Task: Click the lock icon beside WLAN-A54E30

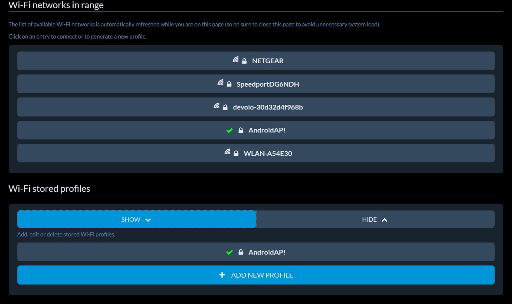Action: tap(236, 153)
